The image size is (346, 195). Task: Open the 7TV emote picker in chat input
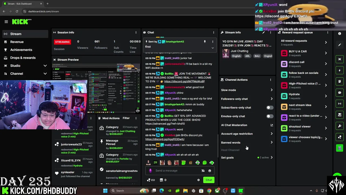(203, 171)
